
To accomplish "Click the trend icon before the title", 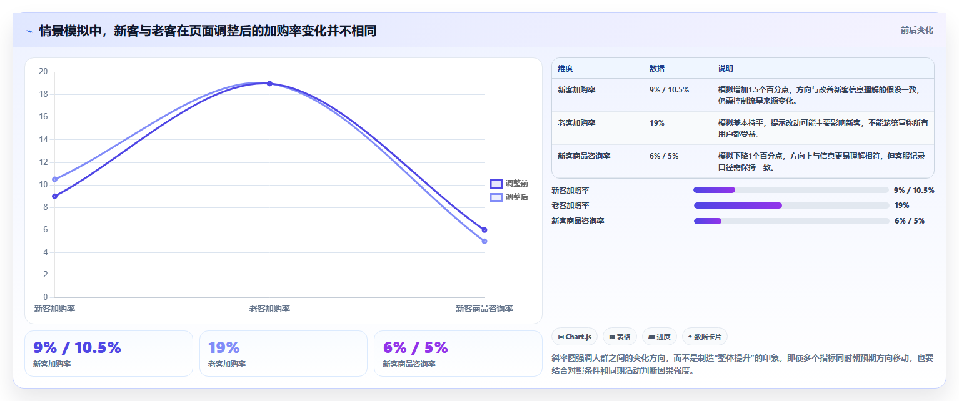I will pos(29,31).
